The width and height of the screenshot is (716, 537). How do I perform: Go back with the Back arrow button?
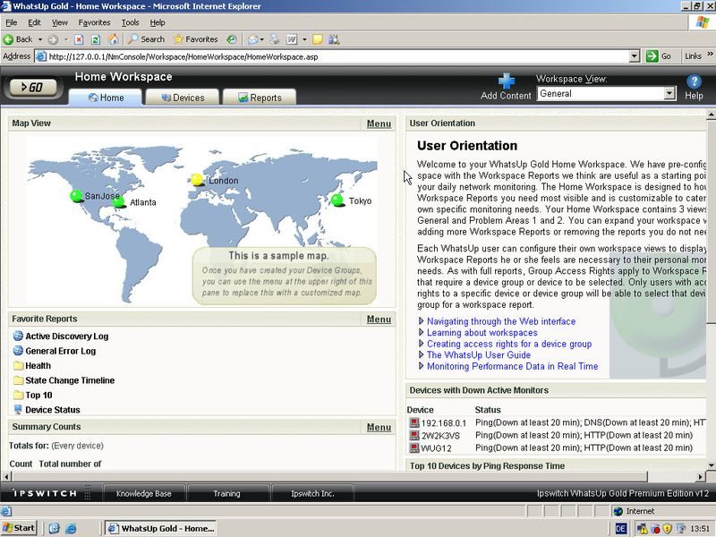18,39
